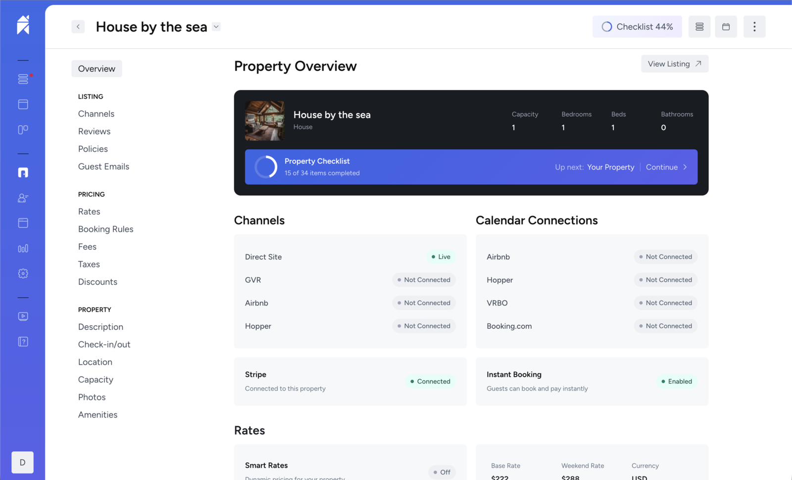The height and width of the screenshot is (480, 792).
Task: Open Taxes menu item
Action: tap(89, 264)
